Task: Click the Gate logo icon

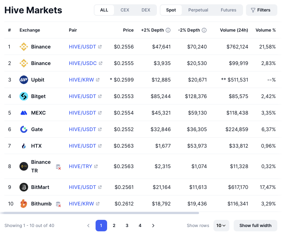Action: 24,129
